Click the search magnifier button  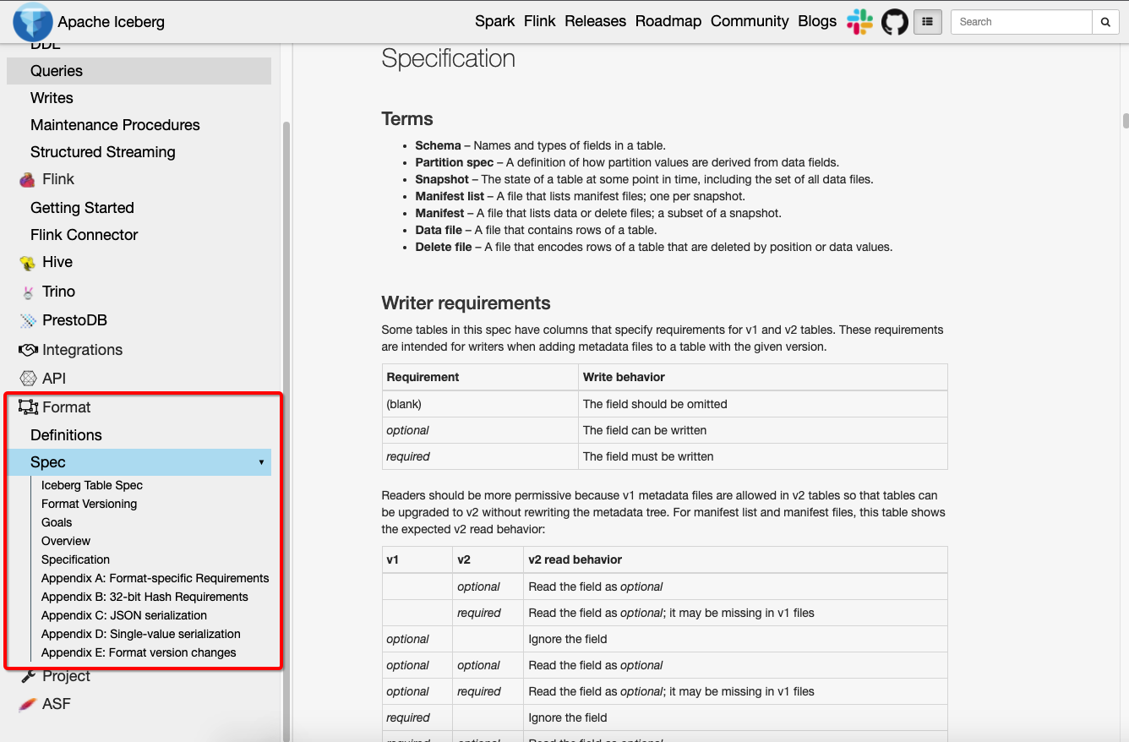(x=1105, y=22)
